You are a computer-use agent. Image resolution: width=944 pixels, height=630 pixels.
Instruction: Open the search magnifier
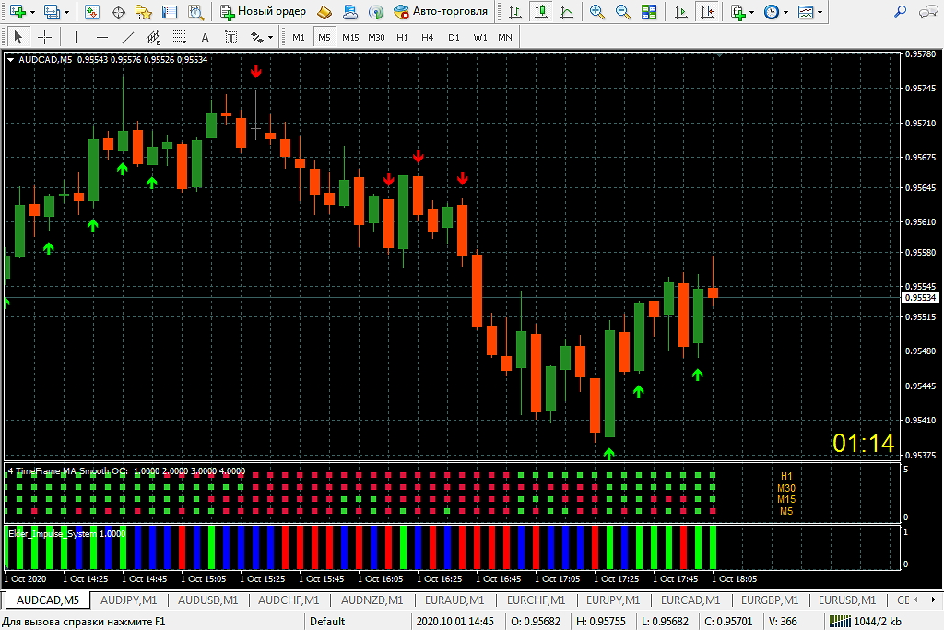pos(901,11)
